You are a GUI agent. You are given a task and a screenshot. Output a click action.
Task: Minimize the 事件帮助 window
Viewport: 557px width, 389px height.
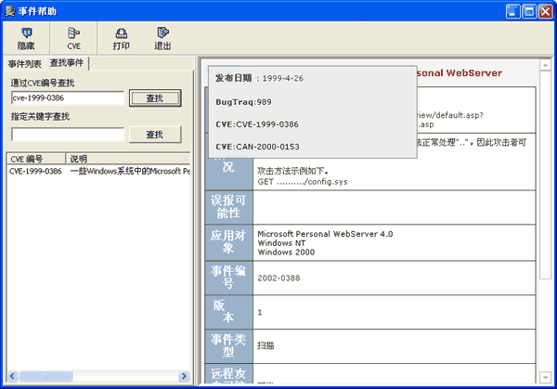click(x=510, y=11)
